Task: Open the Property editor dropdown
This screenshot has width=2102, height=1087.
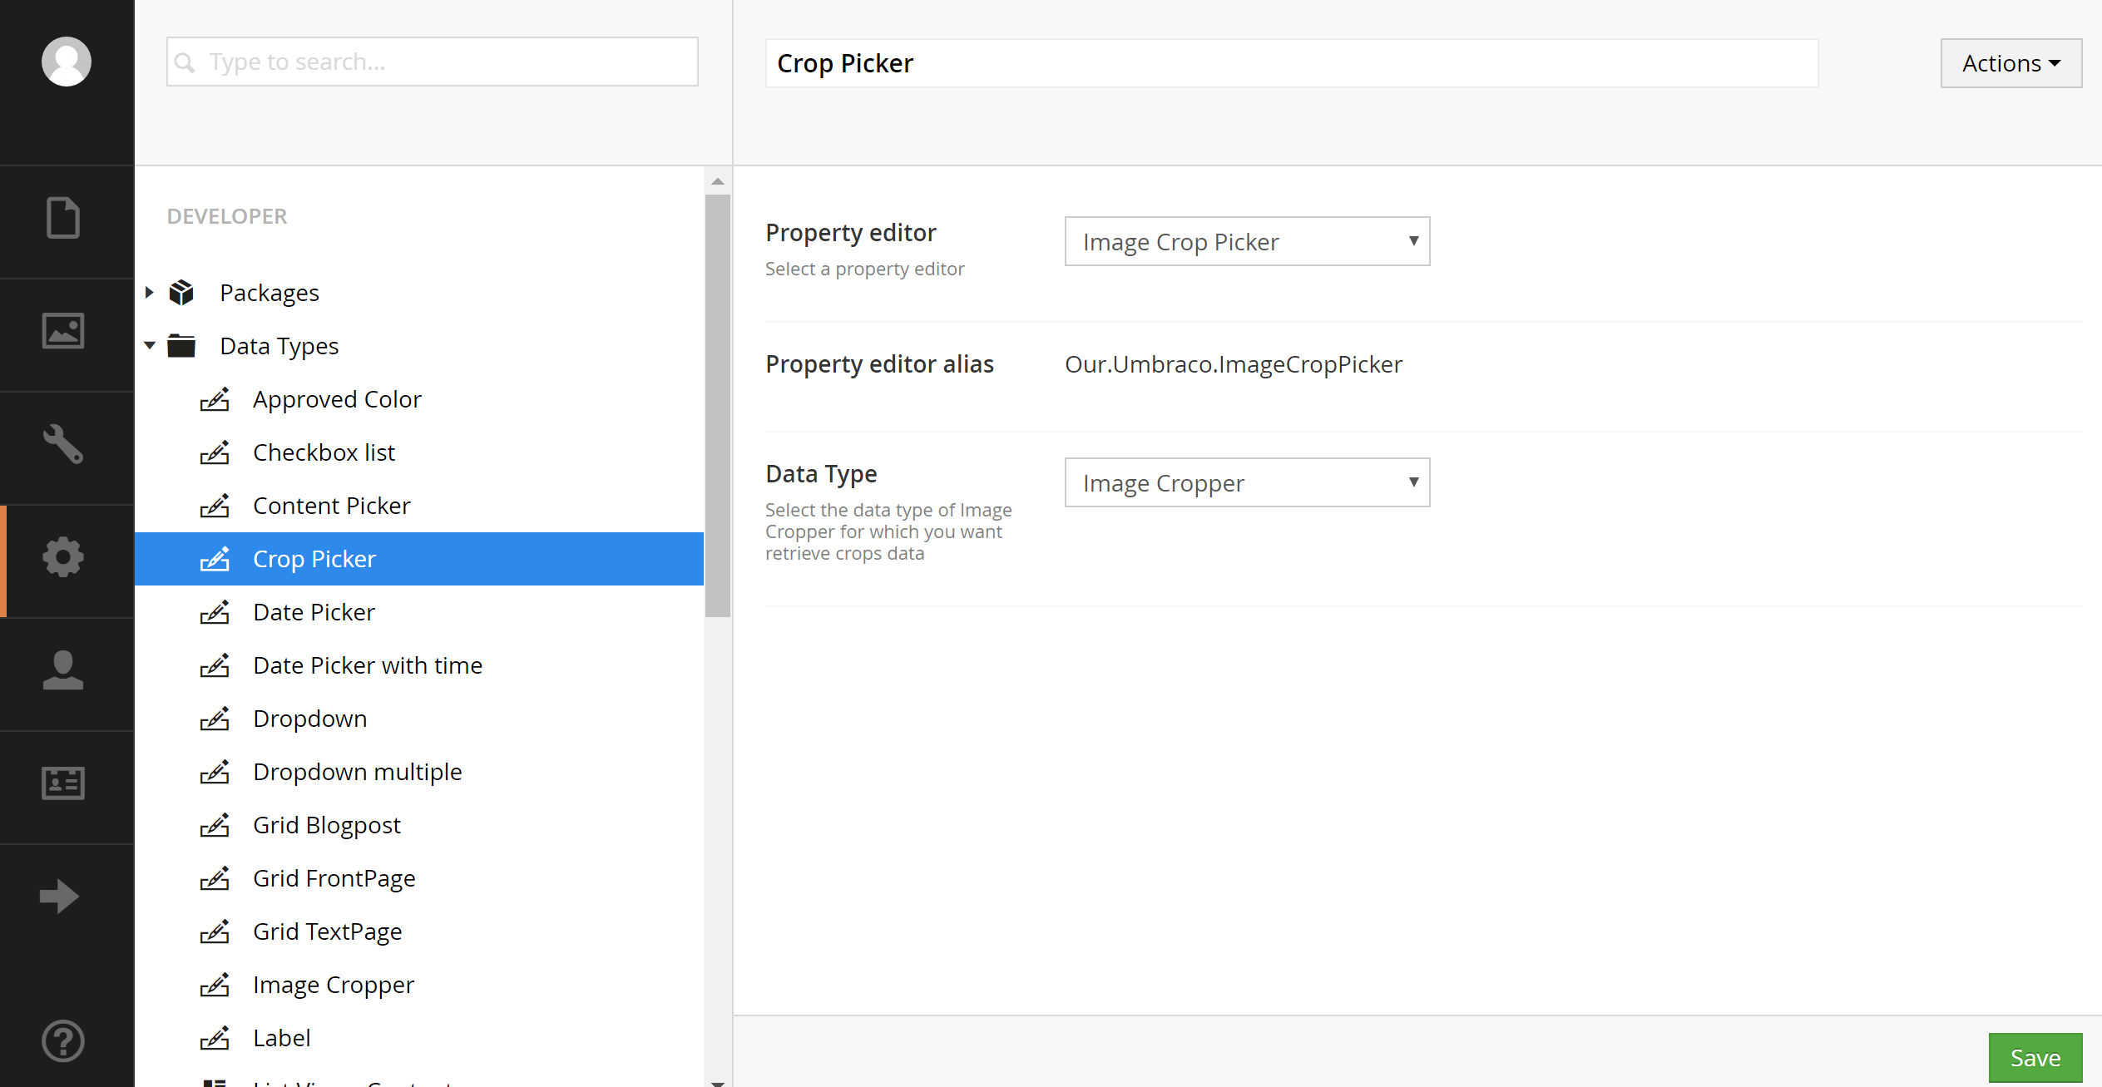Action: click(x=1247, y=242)
